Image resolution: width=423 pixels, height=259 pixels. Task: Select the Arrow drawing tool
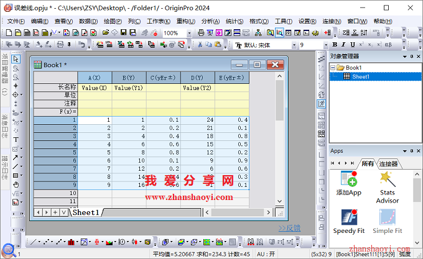pos(15,158)
